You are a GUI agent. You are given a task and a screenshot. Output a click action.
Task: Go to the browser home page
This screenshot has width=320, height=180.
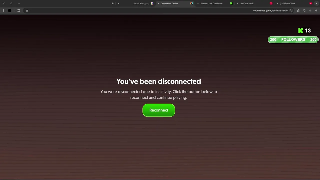click(x=298, y=10)
